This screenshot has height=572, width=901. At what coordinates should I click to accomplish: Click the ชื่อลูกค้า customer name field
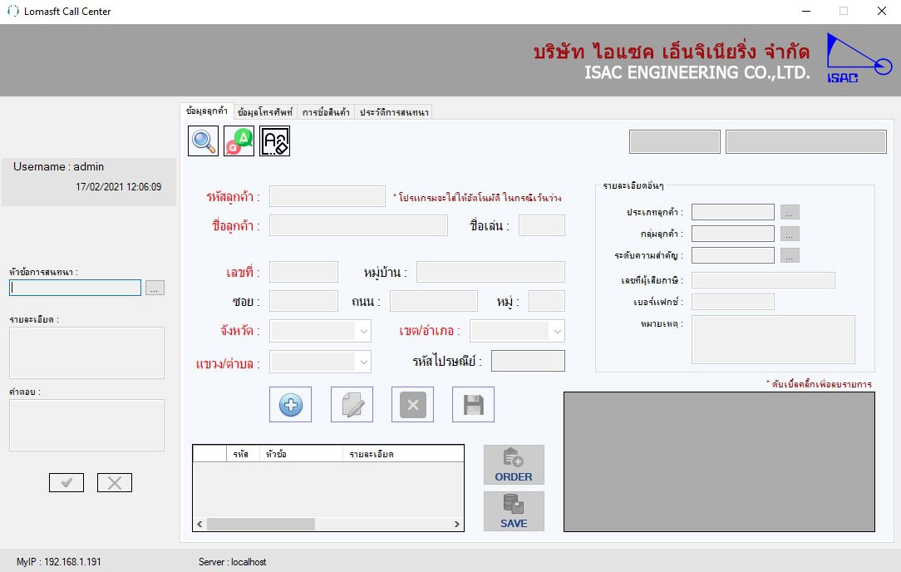pyautogui.click(x=358, y=225)
